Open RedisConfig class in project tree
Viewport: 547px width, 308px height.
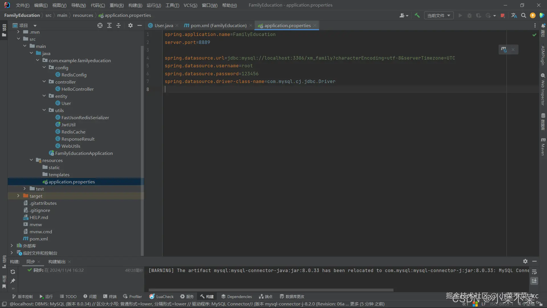click(74, 75)
